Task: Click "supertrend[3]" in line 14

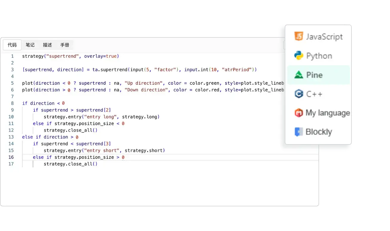Action: point(94,144)
